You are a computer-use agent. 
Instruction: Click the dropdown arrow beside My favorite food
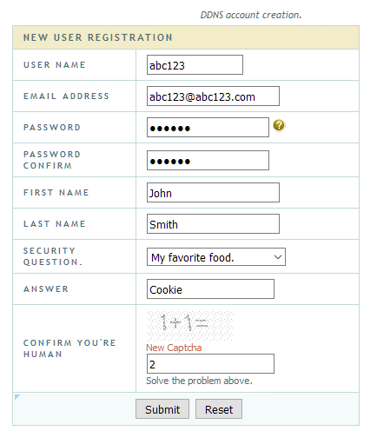[x=278, y=257]
